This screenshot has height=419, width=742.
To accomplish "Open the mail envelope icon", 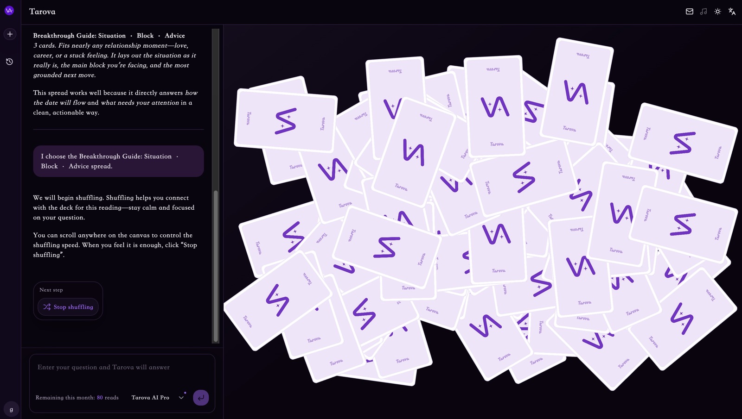I will 690,12.
